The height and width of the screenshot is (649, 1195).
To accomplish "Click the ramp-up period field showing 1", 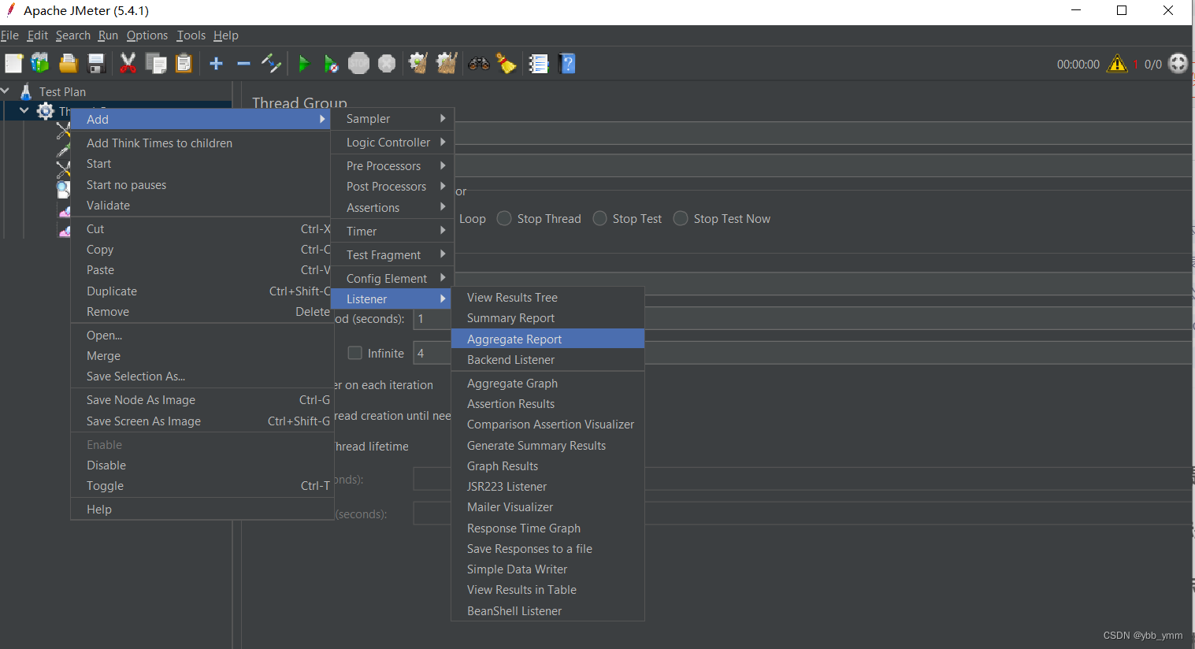I will 432,318.
